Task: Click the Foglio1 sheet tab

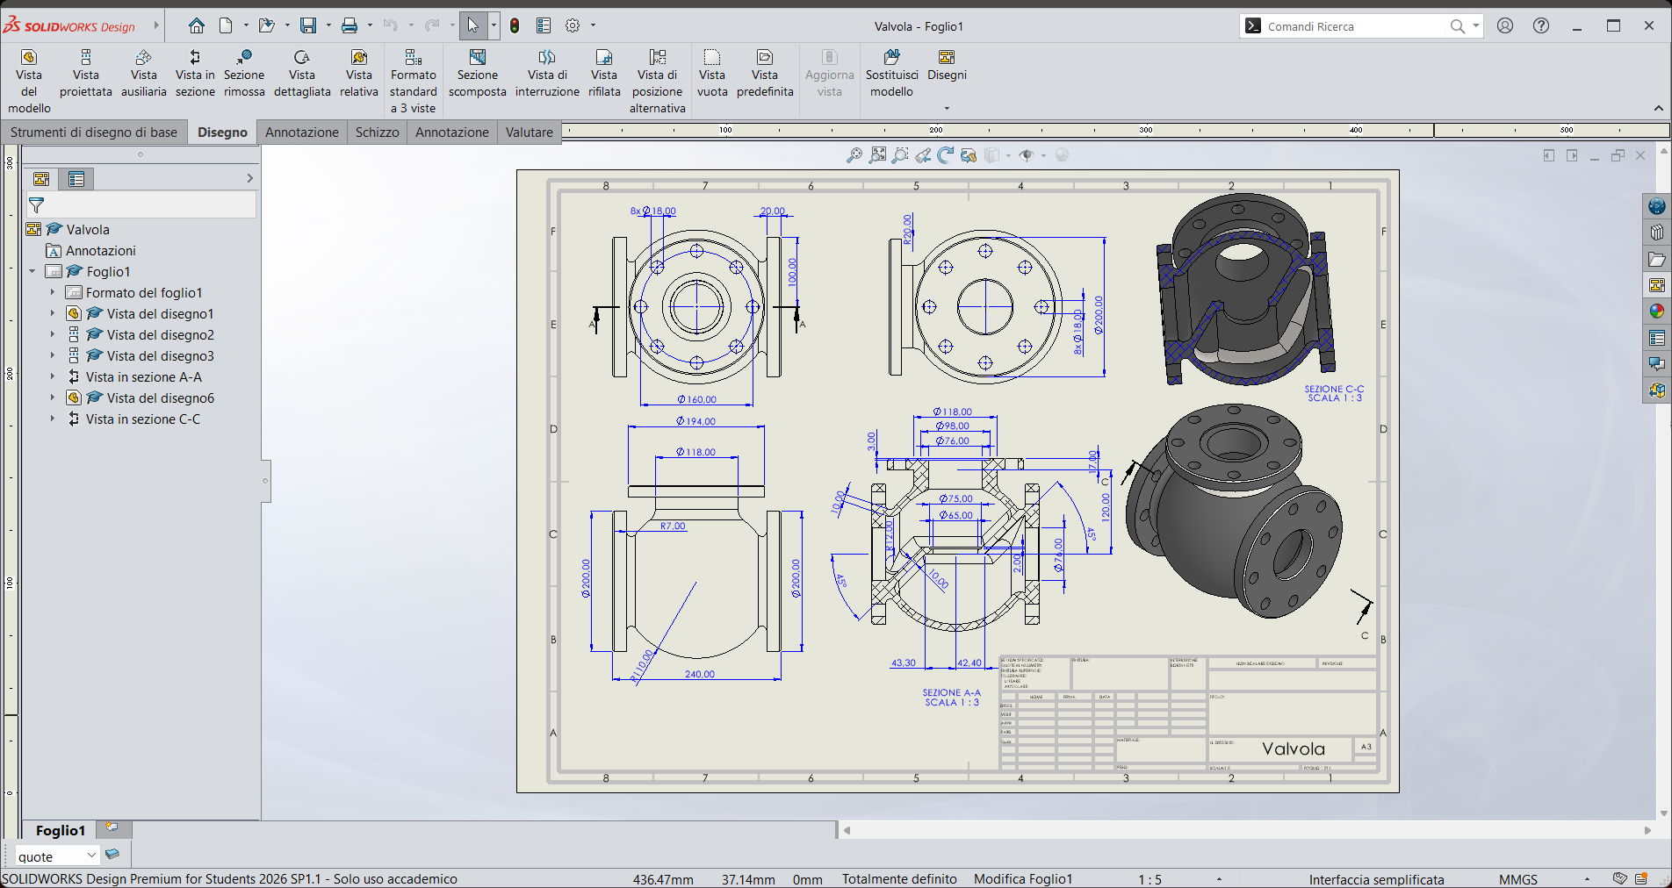Action: coord(61,830)
